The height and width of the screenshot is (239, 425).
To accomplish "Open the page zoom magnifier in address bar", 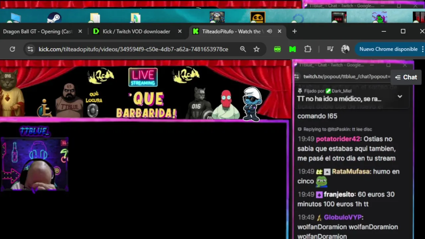I will coord(243,49).
